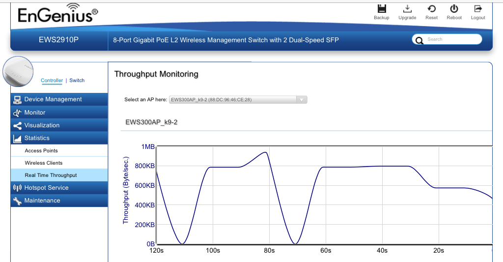Click the 400KB y-axis label
Screen dimensions: 503x262
click(145, 205)
